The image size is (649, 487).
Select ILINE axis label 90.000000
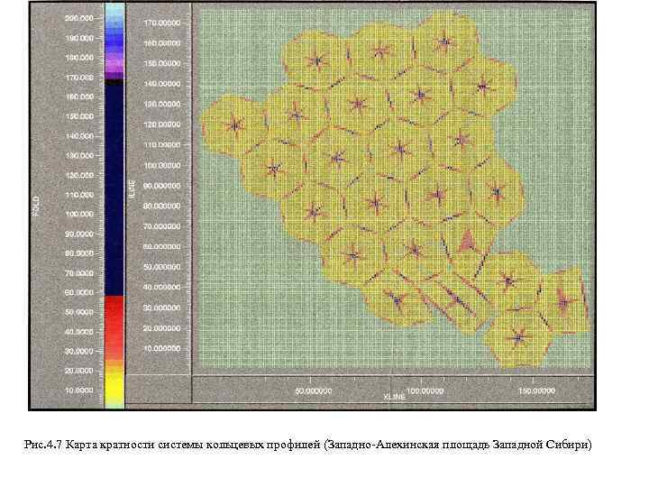[162, 186]
